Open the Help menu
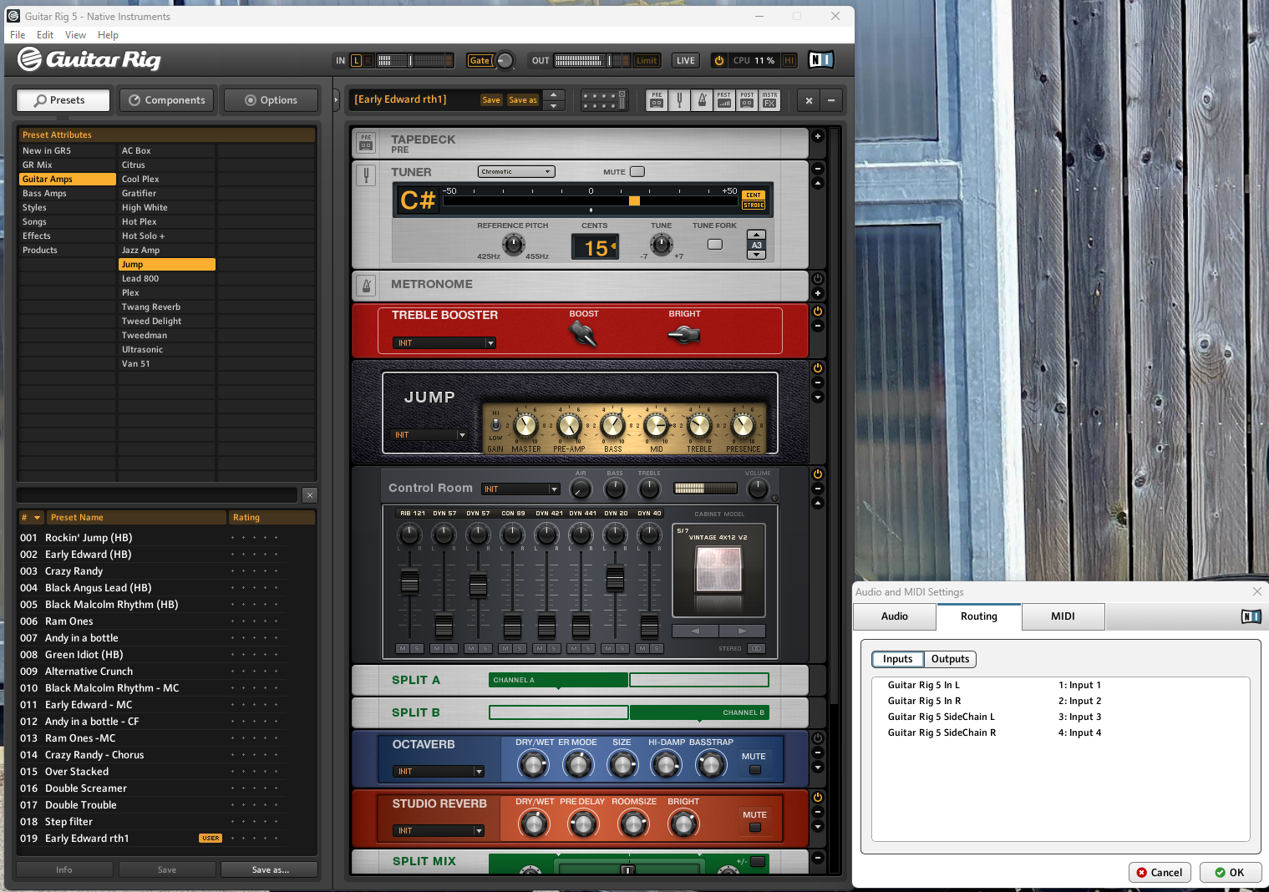The height and width of the screenshot is (892, 1269). [x=108, y=35]
